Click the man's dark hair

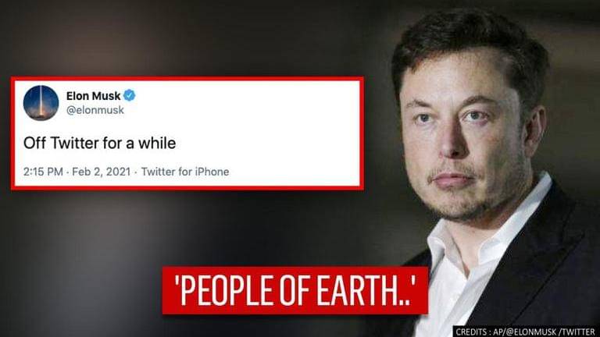470,42
